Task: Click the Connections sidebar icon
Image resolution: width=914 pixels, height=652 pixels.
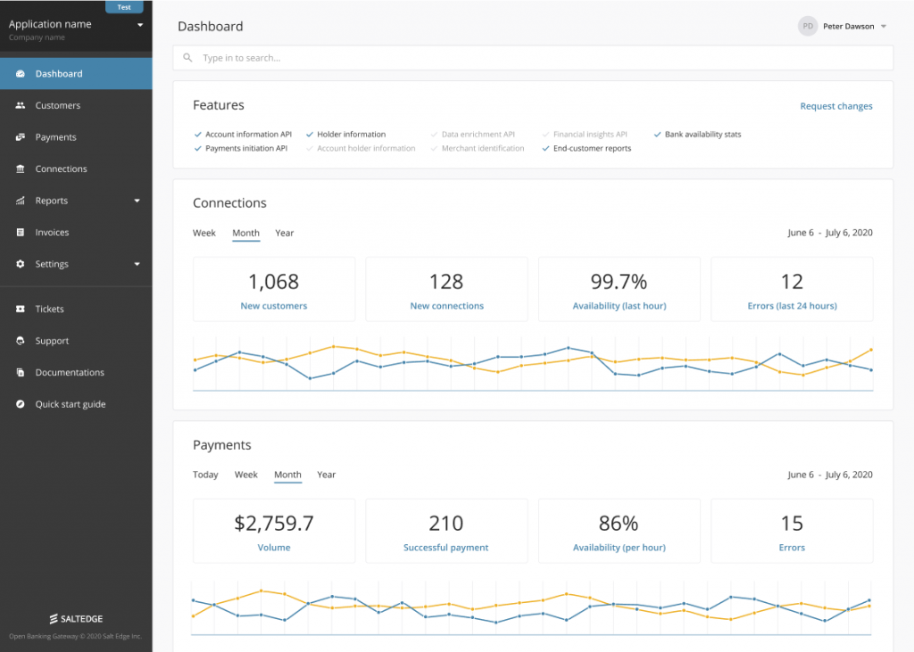Action: click(x=20, y=169)
